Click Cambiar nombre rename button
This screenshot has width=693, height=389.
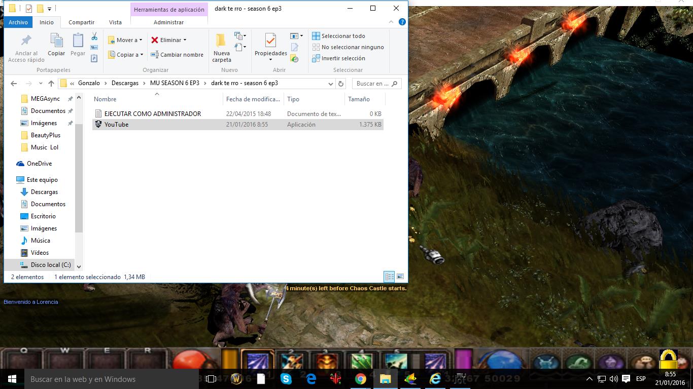click(177, 55)
